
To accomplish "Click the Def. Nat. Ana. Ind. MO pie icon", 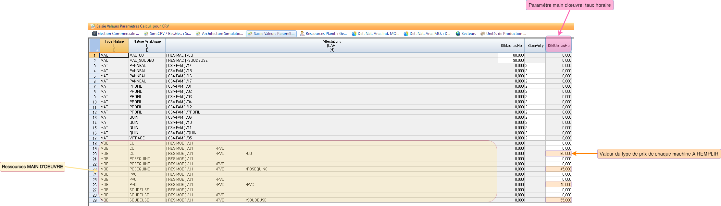I will click(x=354, y=34).
